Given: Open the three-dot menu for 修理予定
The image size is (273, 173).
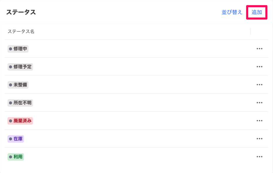Looking at the screenshot, I should (x=259, y=67).
